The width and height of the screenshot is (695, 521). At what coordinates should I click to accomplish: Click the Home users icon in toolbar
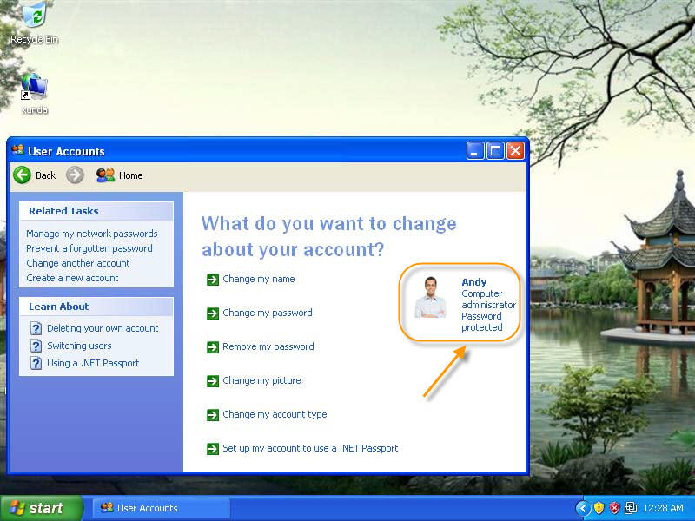coord(105,175)
